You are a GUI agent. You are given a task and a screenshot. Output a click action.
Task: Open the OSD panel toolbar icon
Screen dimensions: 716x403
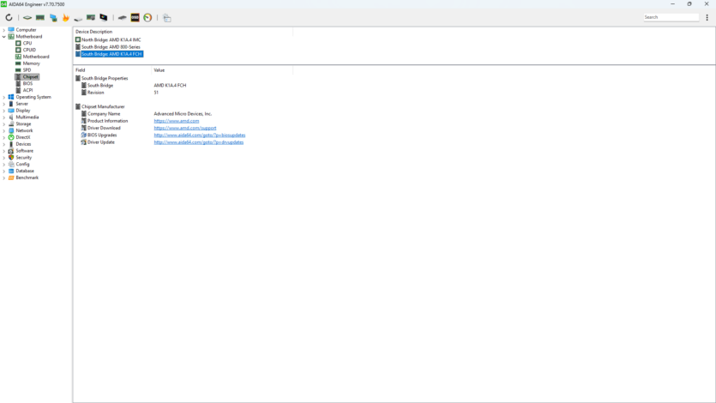coord(135,17)
